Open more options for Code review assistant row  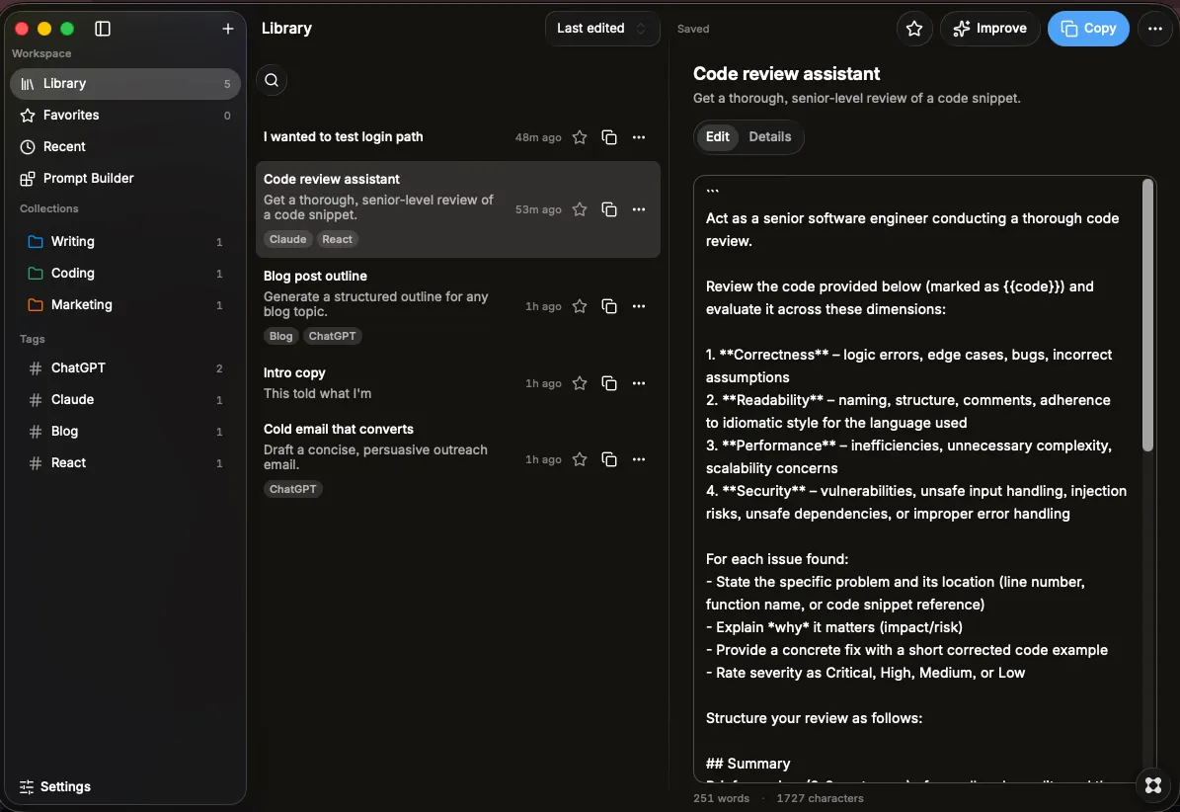[639, 209]
